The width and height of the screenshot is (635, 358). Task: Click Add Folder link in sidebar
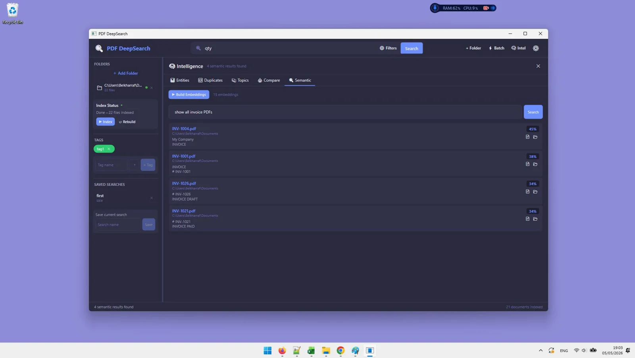coord(126,73)
